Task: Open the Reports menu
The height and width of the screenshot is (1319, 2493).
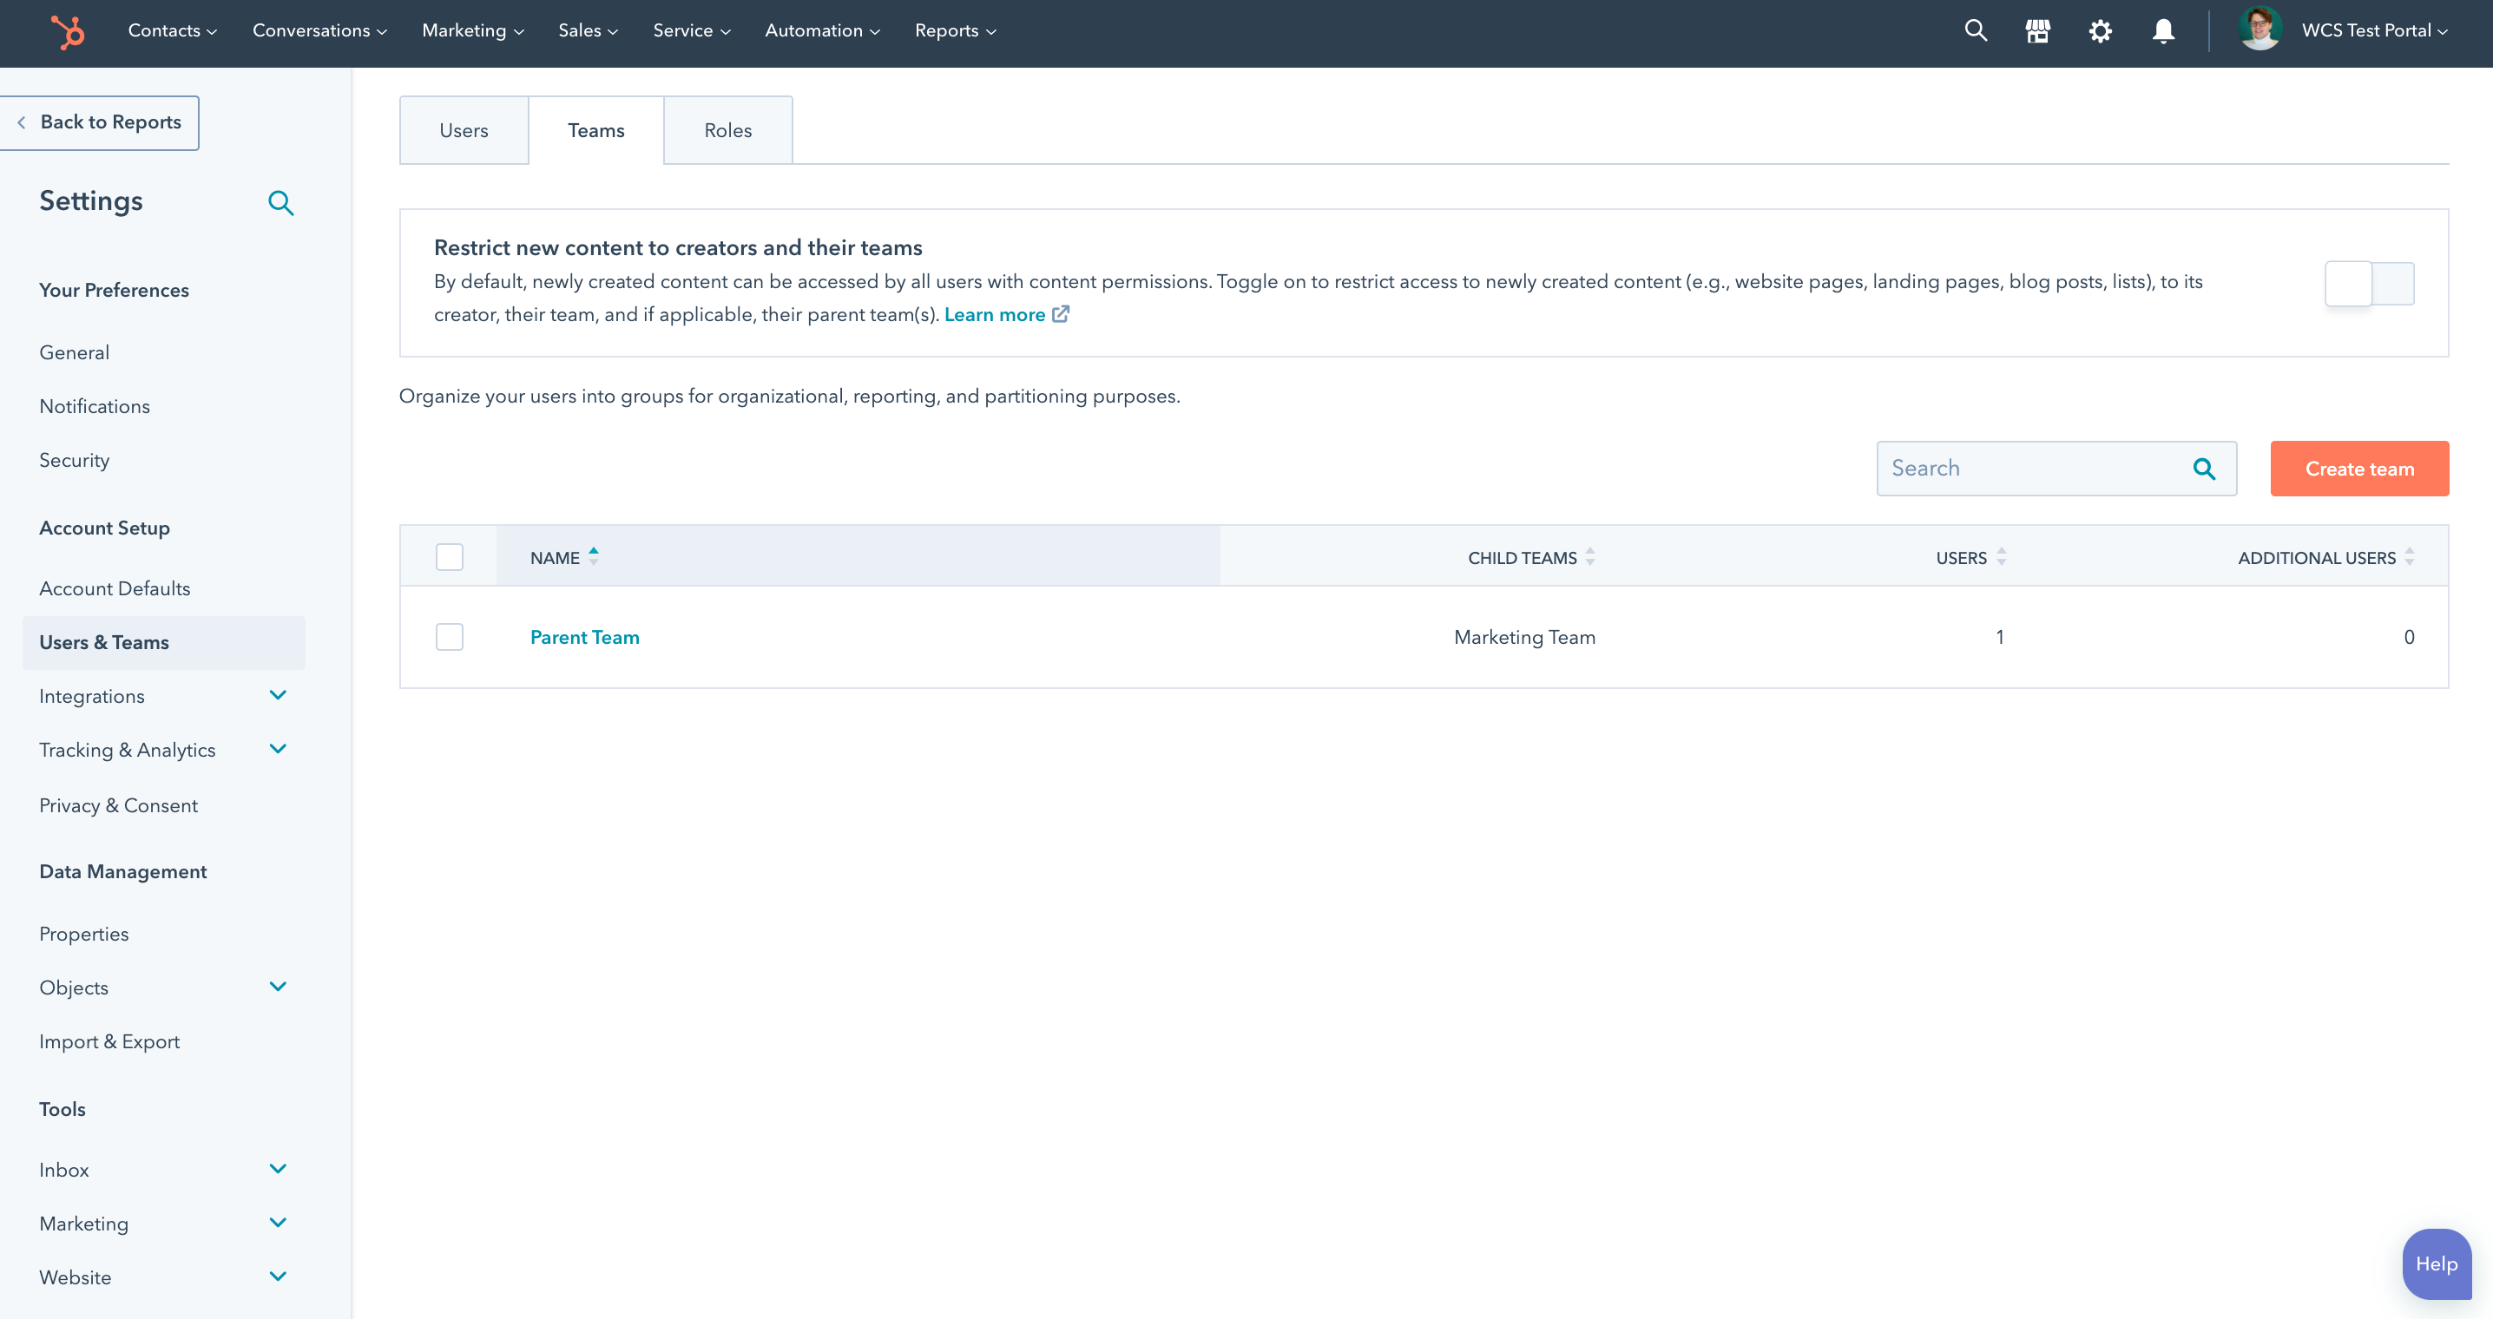Action: [954, 31]
